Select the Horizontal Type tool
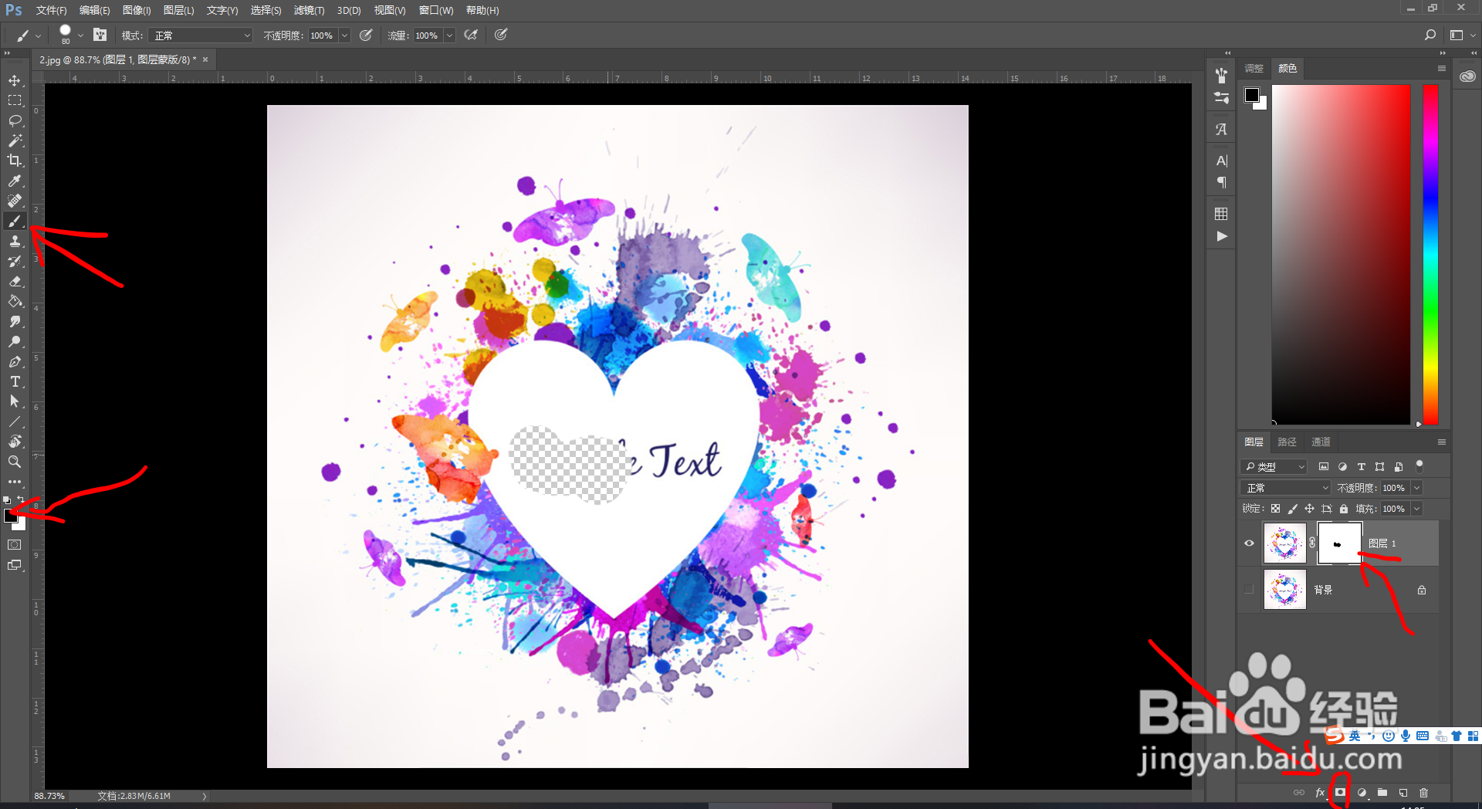This screenshot has height=809, width=1482. pos(15,382)
